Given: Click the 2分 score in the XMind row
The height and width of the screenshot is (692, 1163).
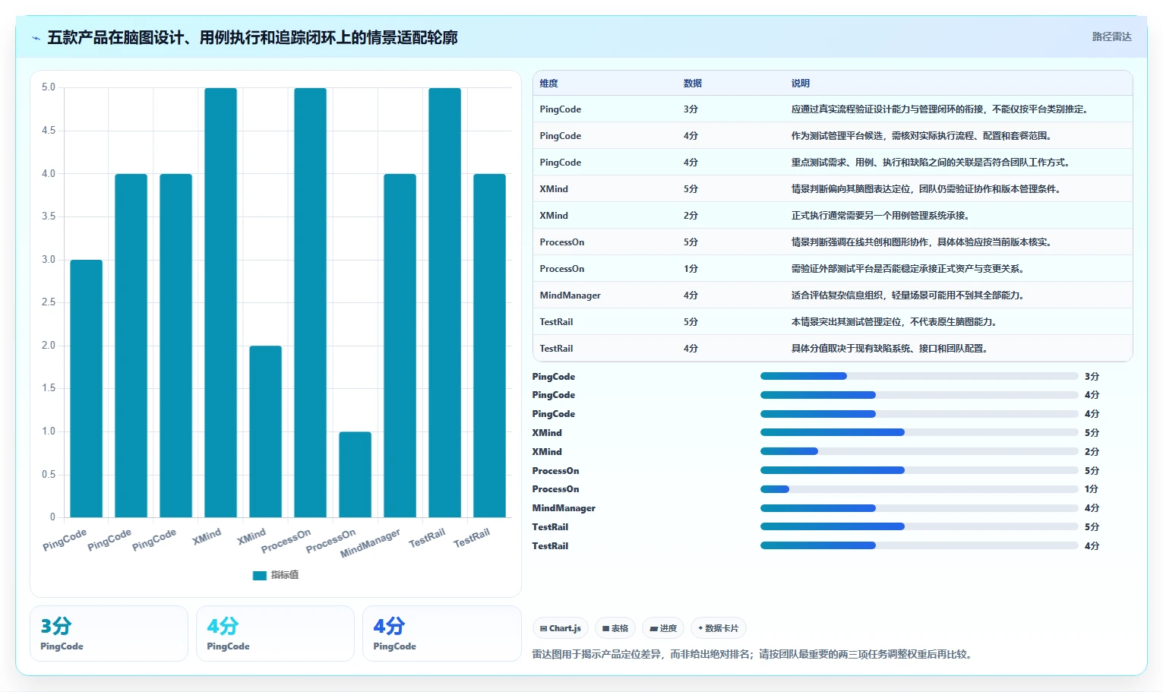Looking at the screenshot, I should [691, 216].
